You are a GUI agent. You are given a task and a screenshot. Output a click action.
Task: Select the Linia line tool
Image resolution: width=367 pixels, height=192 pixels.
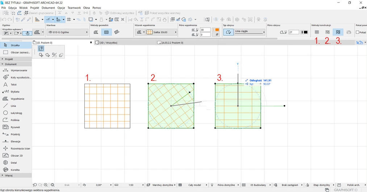16,106
